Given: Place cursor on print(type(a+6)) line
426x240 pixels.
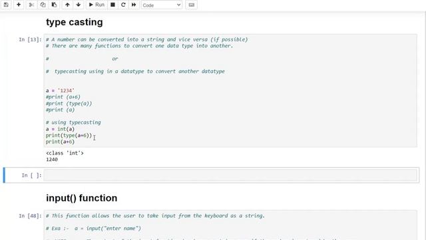Looking at the screenshot, I should [x=69, y=135].
